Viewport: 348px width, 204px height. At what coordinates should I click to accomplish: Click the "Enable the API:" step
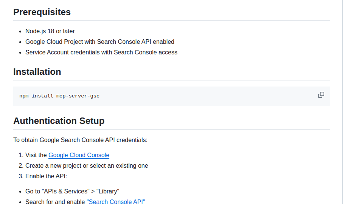(x=46, y=176)
